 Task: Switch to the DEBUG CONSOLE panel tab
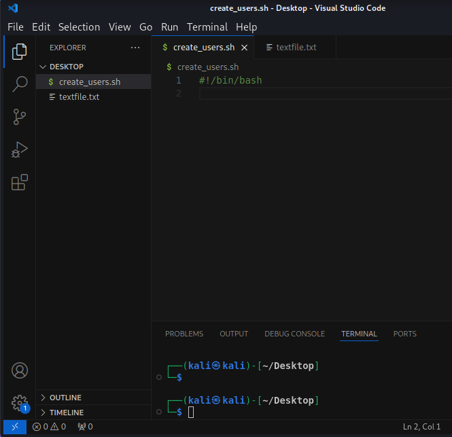click(x=294, y=334)
